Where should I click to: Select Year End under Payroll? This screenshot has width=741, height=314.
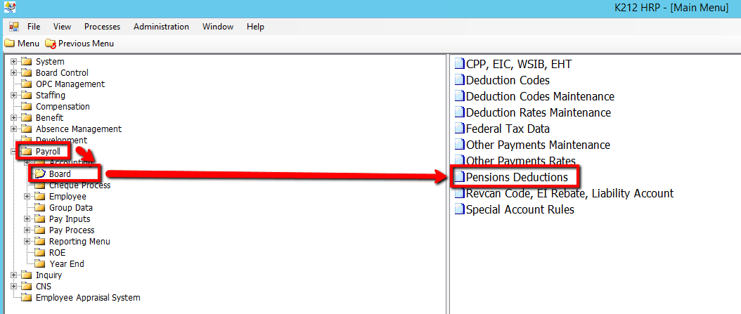point(66,264)
